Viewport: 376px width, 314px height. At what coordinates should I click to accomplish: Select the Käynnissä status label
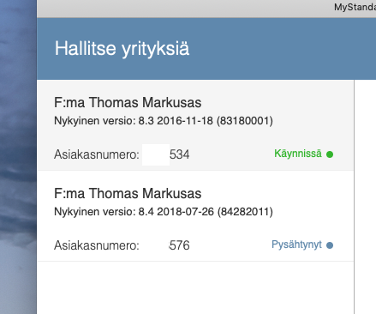click(x=298, y=154)
